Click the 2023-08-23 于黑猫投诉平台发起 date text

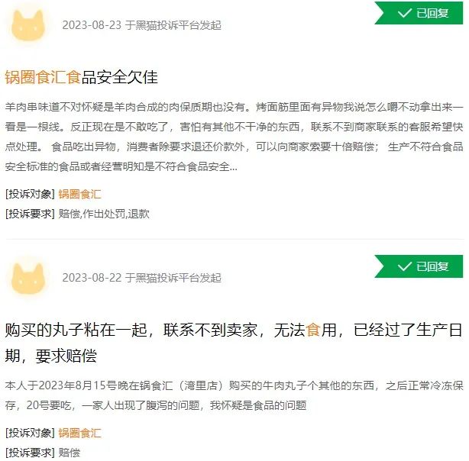142,25
